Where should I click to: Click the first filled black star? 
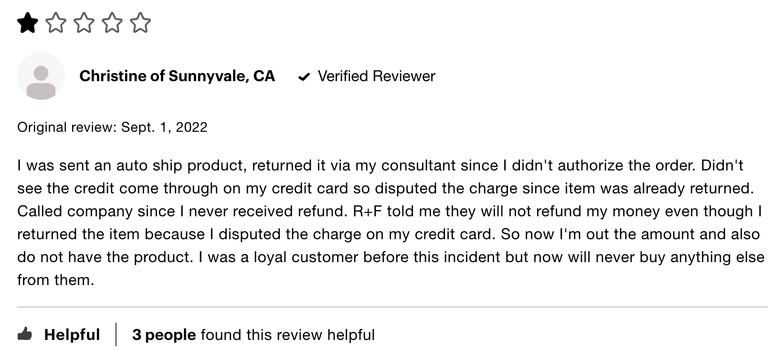28,23
